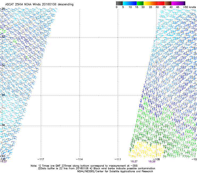Click the purple 16:37 time near -111
Image resolution: width=197 pixels, height=173 pixels.
pos(134,162)
